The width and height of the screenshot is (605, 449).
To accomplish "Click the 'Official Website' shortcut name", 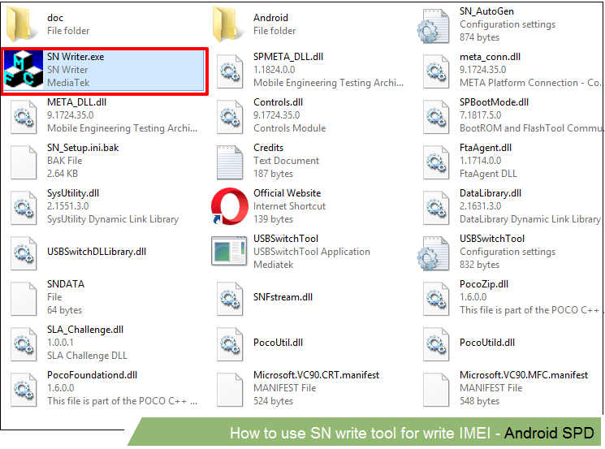I will (x=287, y=193).
